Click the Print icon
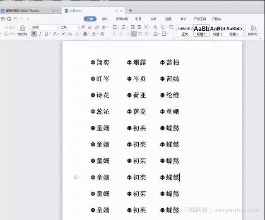This screenshot has width=265, height=220. 9,19
